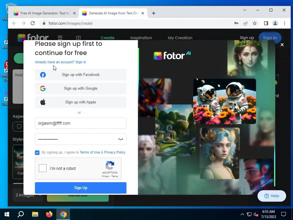293x220 pixels.
Task: Click the Facebook logo icon
Action: (43, 75)
